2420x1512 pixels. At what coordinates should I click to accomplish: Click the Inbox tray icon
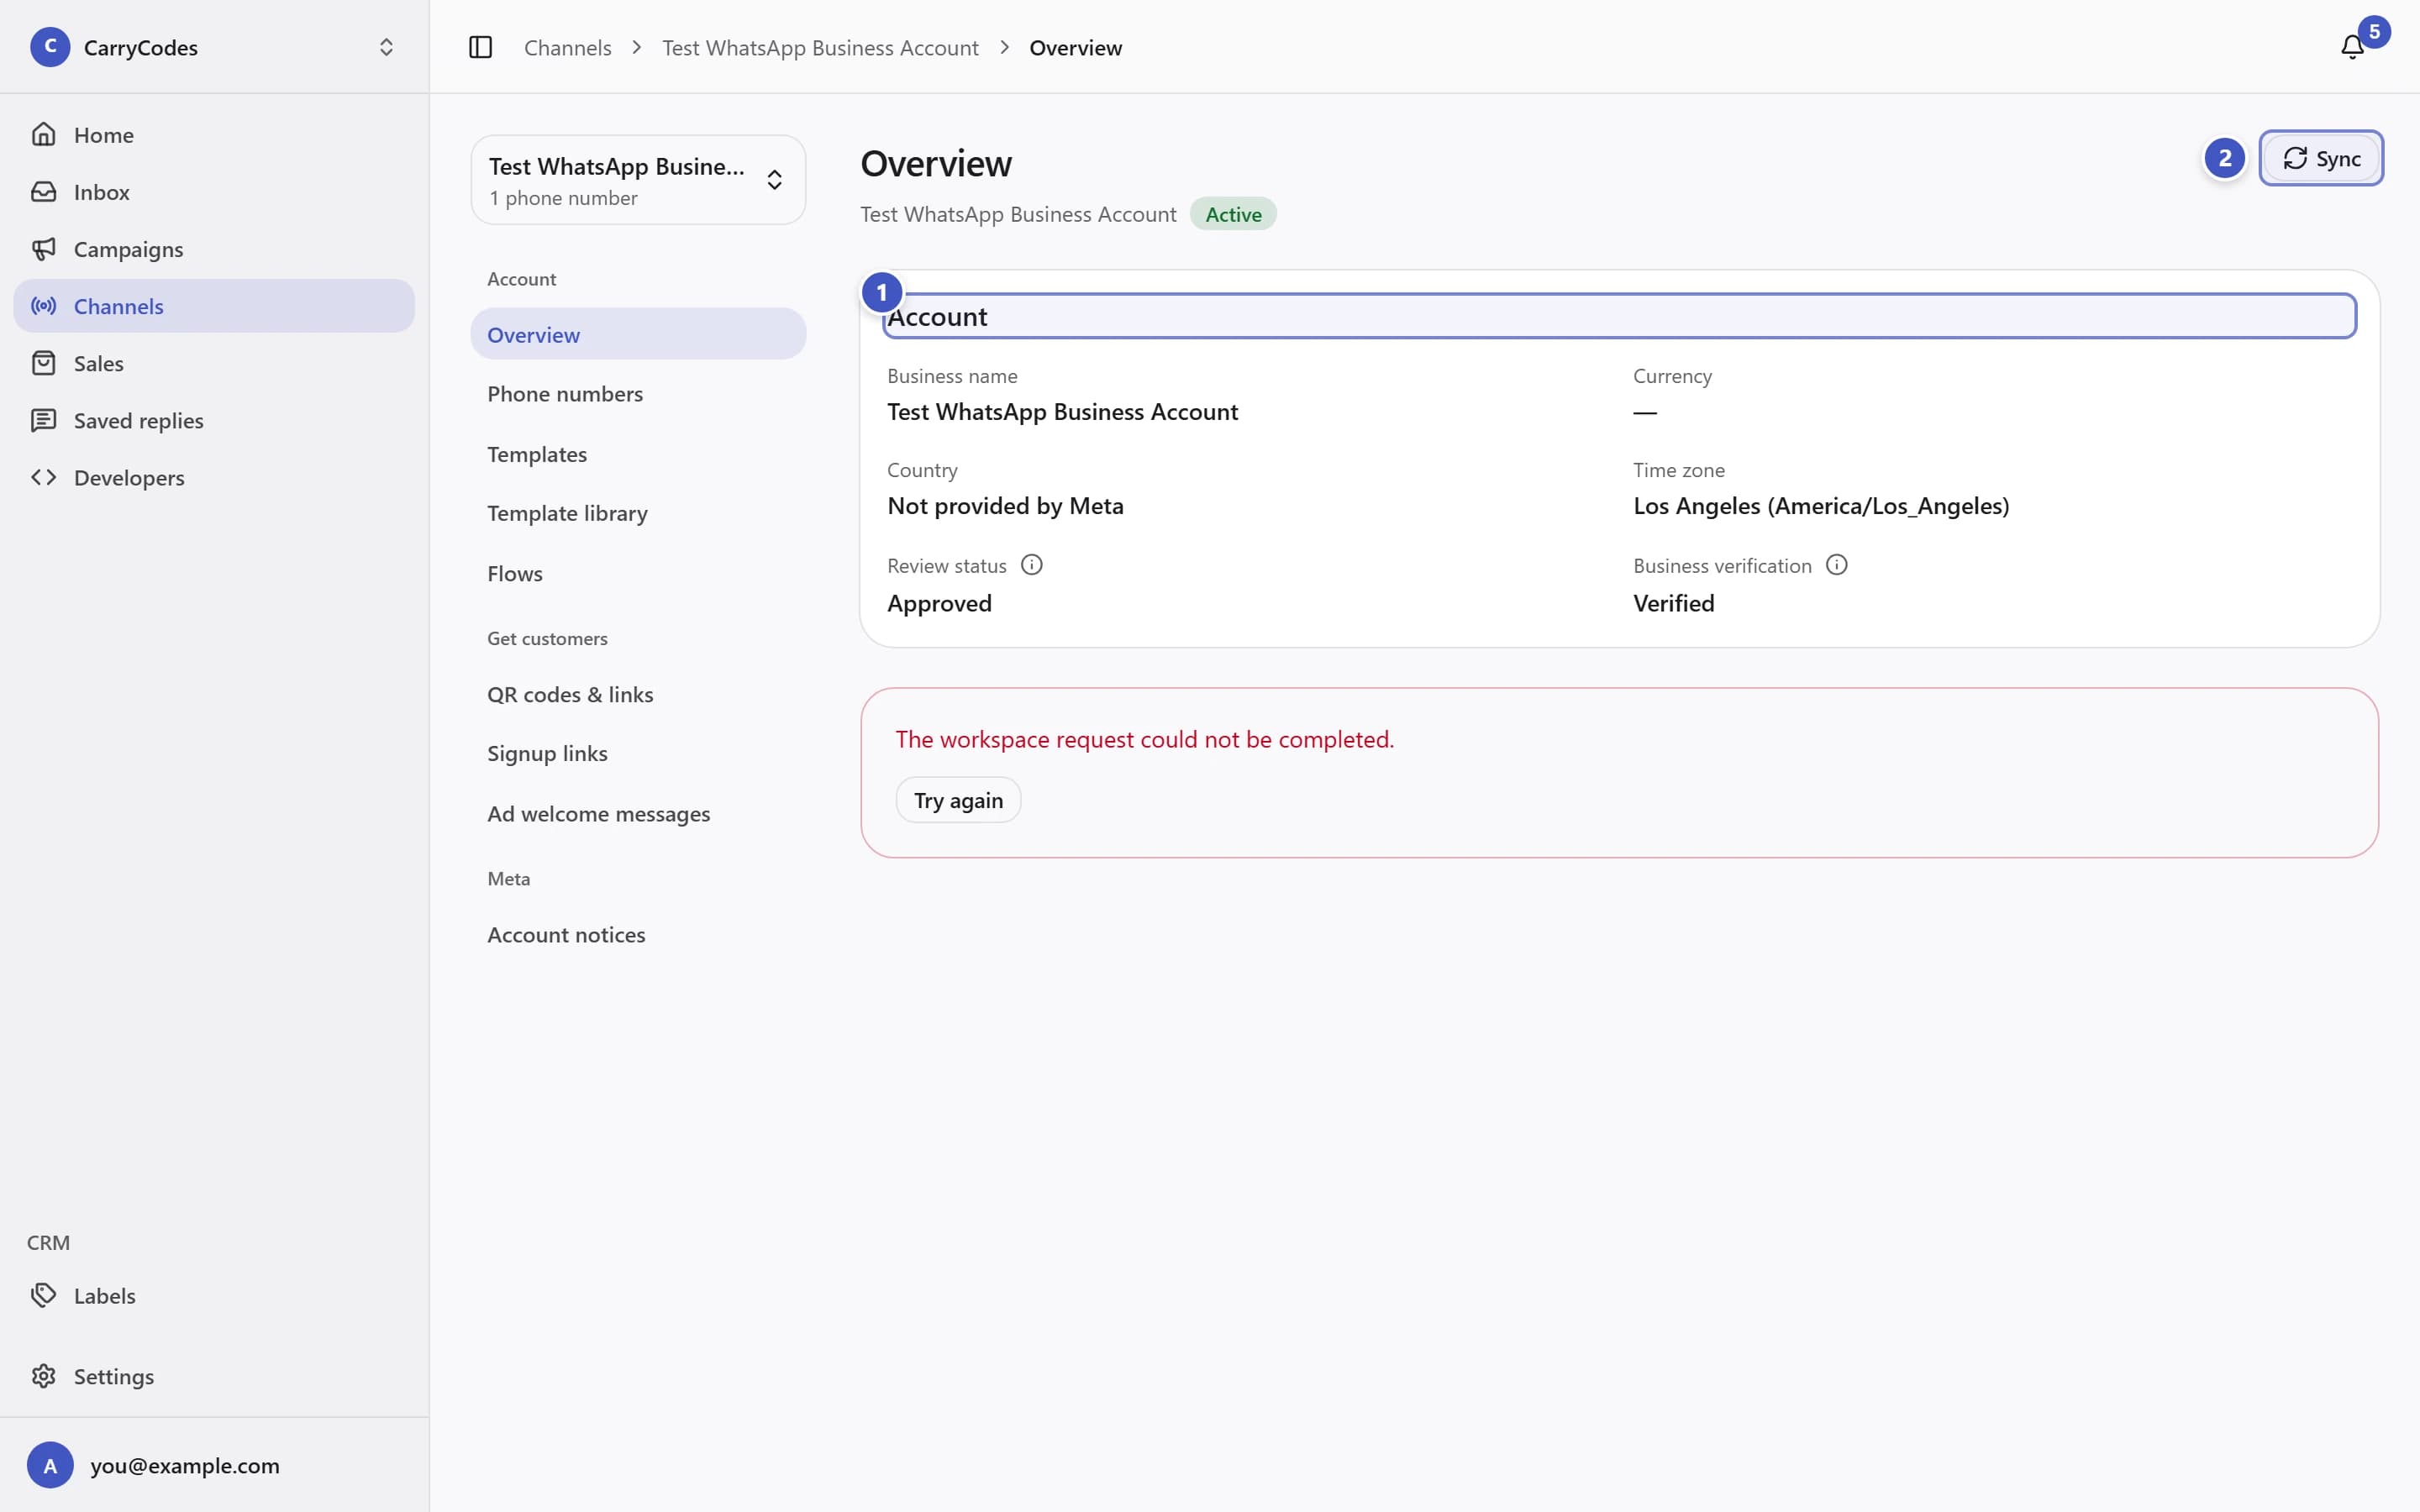click(x=43, y=191)
